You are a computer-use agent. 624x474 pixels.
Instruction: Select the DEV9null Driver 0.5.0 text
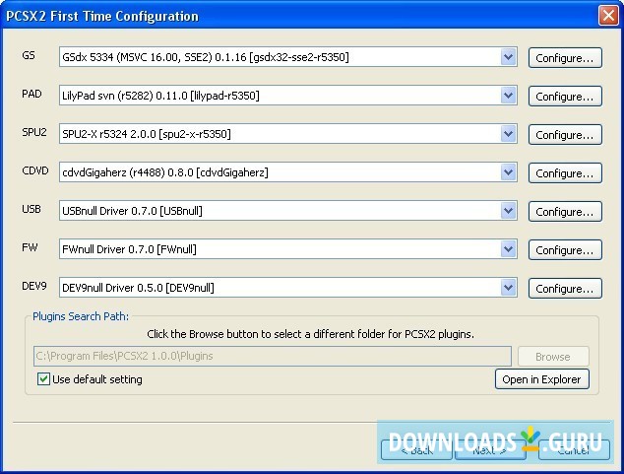click(138, 288)
